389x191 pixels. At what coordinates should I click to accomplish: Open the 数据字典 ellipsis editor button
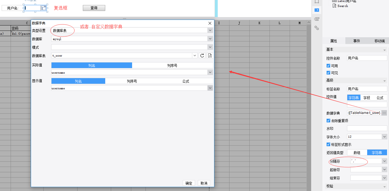point(384,113)
